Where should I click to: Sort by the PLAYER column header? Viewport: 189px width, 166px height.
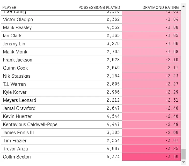[x=9, y=8]
